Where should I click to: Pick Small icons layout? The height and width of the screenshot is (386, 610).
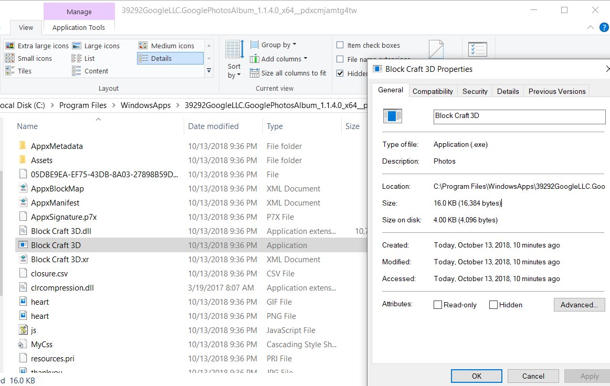29,58
